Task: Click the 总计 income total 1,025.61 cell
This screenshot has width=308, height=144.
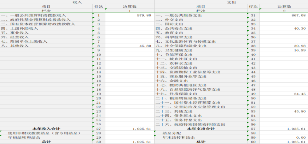Action: click(130, 142)
